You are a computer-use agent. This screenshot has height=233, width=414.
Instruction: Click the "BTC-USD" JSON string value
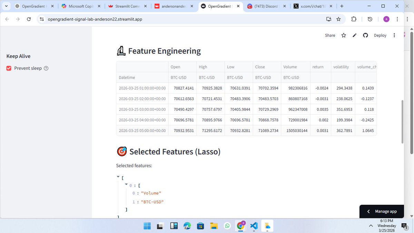point(152,202)
